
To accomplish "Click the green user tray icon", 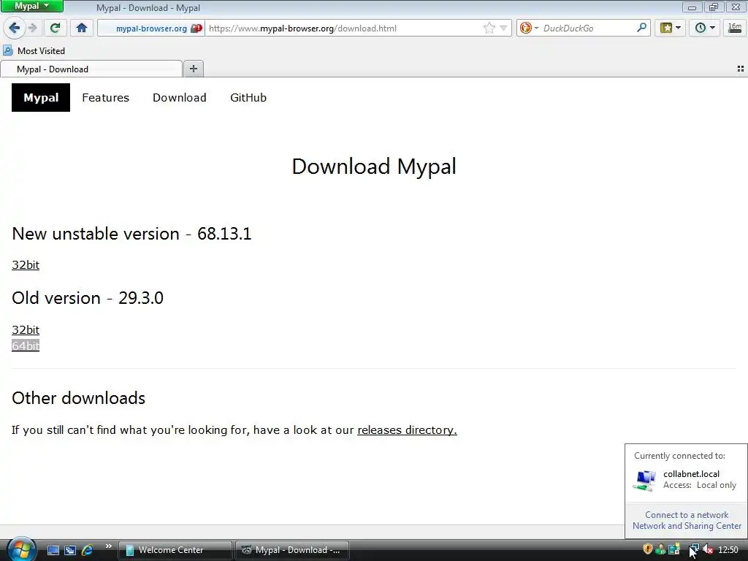I will 660,549.
